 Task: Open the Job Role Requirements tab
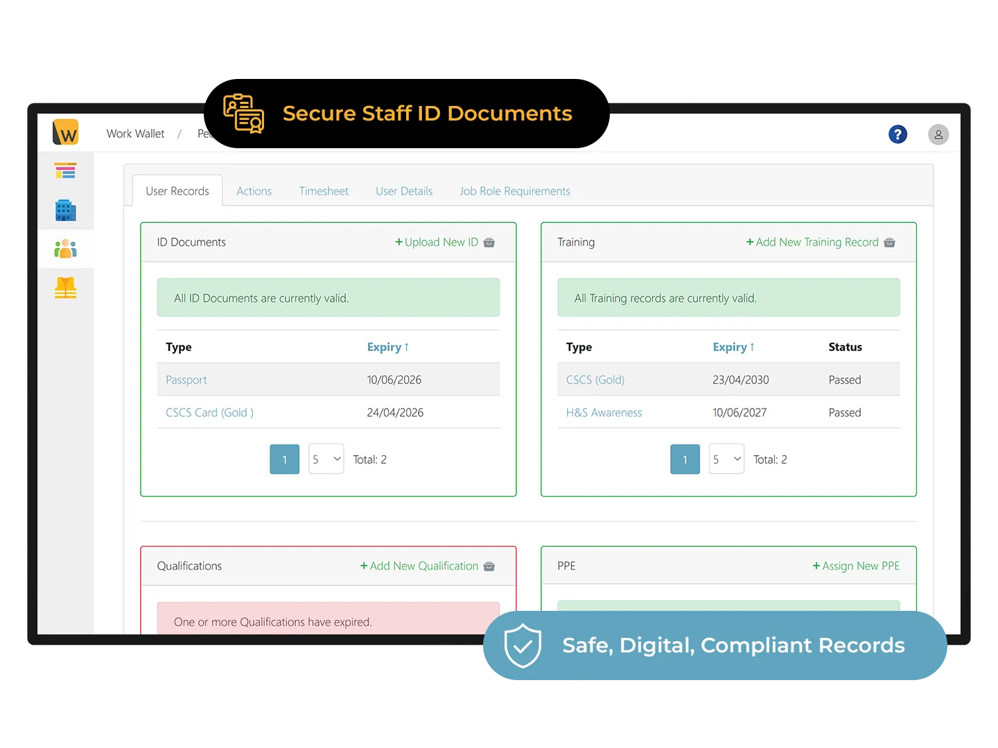point(515,190)
